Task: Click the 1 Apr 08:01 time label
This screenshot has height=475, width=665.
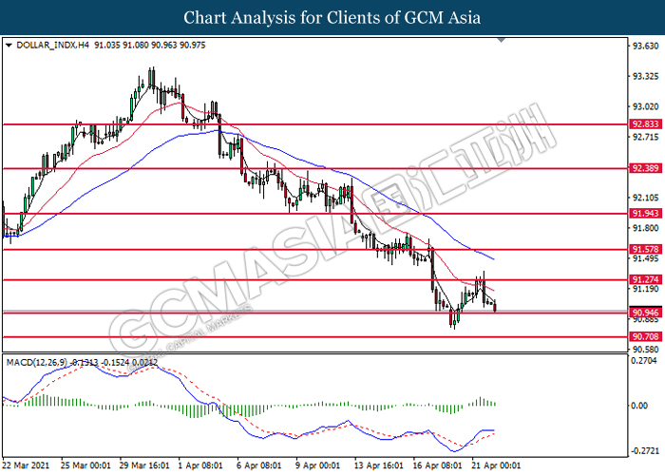Action: click(x=200, y=465)
